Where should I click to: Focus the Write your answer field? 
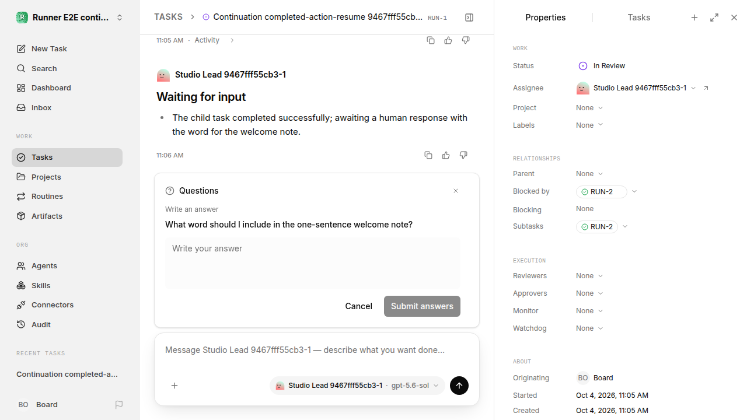(x=313, y=262)
